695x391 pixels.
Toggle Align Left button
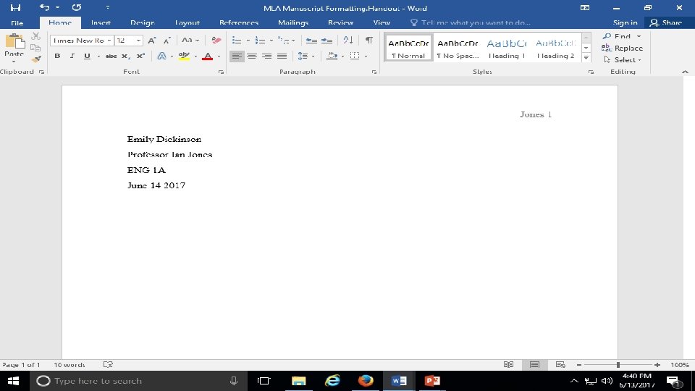pyautogui.click(x=237, y=56)
